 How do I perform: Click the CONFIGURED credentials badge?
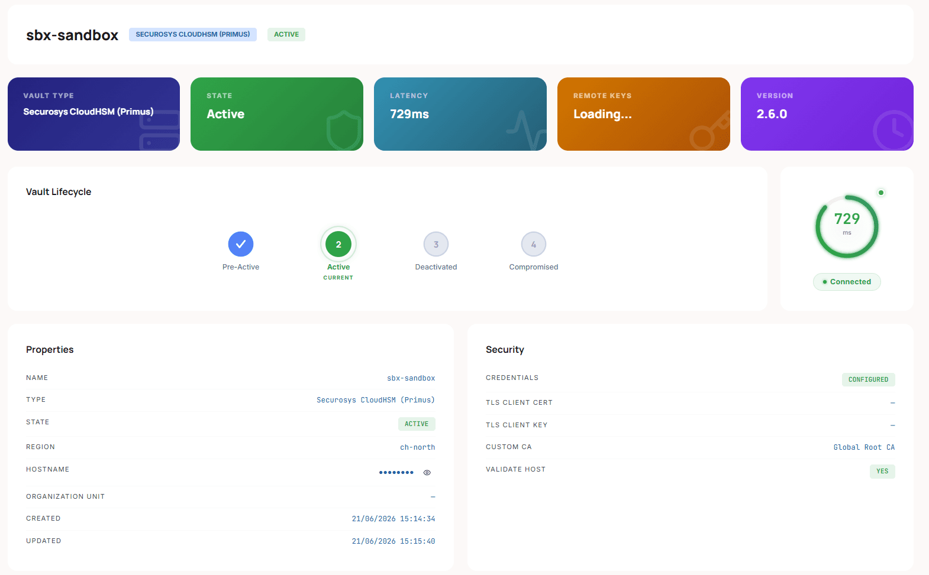[x=869, y=379]
